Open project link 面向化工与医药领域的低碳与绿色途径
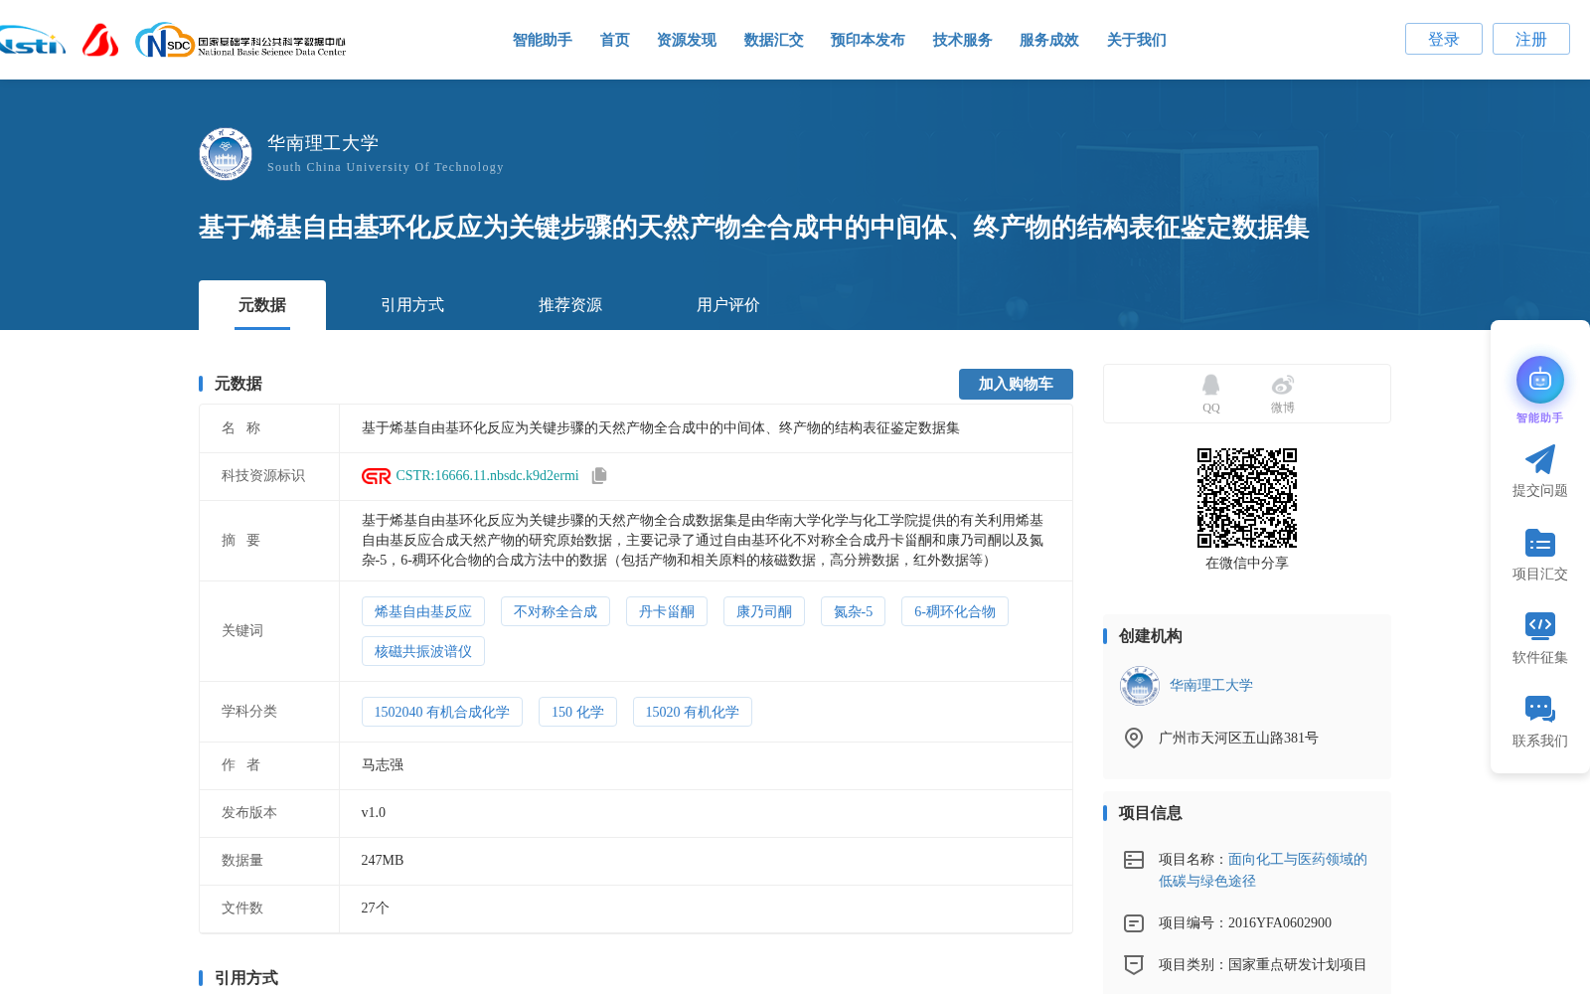Screen dimensions: 1590x994 click(1263, 870)
